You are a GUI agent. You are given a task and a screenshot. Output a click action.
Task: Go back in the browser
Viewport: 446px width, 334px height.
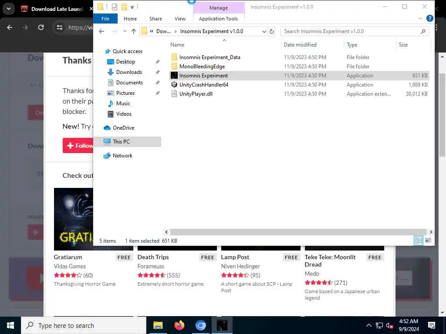point(10,27)
